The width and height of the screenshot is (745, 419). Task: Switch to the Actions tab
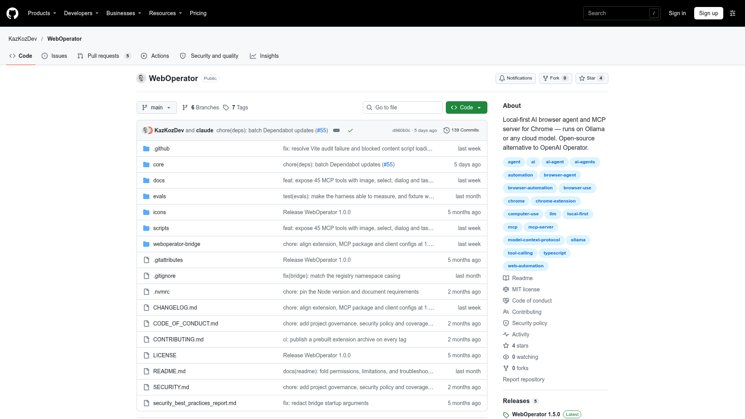click(x=155, y=56)
